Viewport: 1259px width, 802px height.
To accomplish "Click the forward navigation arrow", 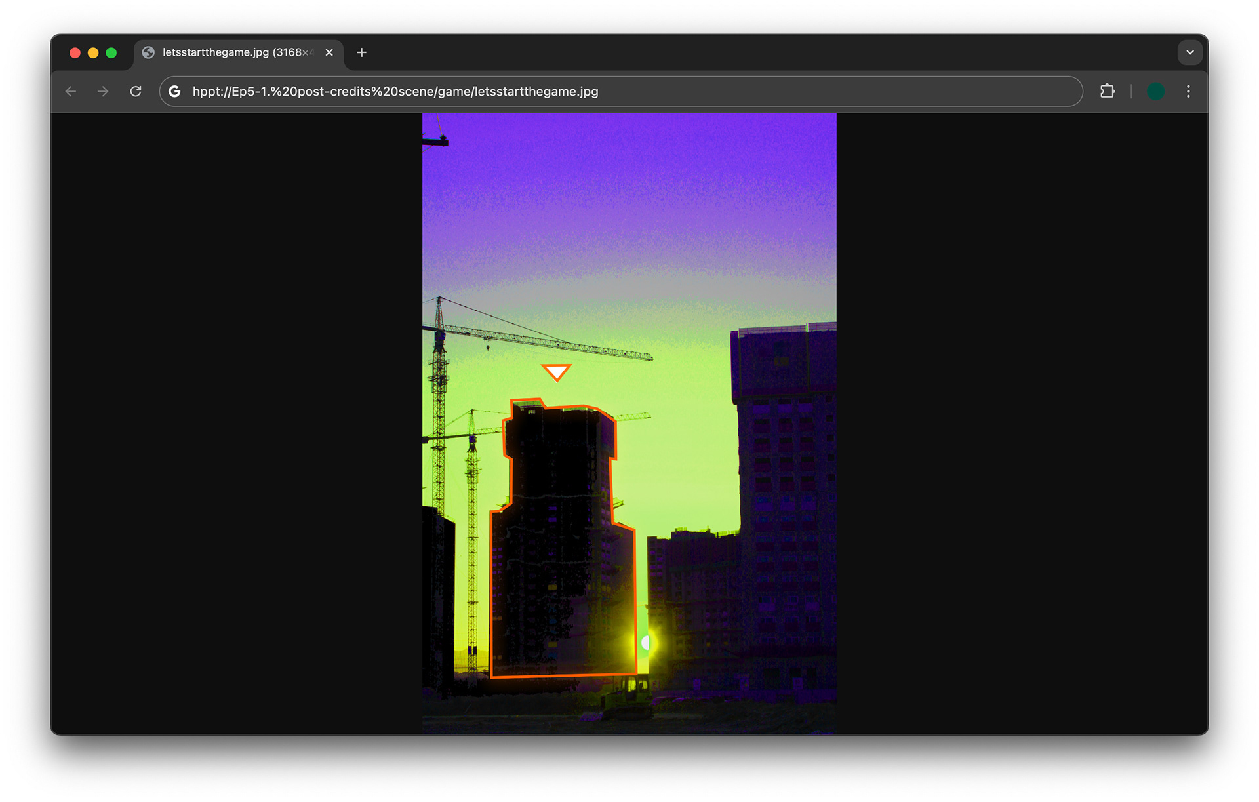I will click(103, 92).
